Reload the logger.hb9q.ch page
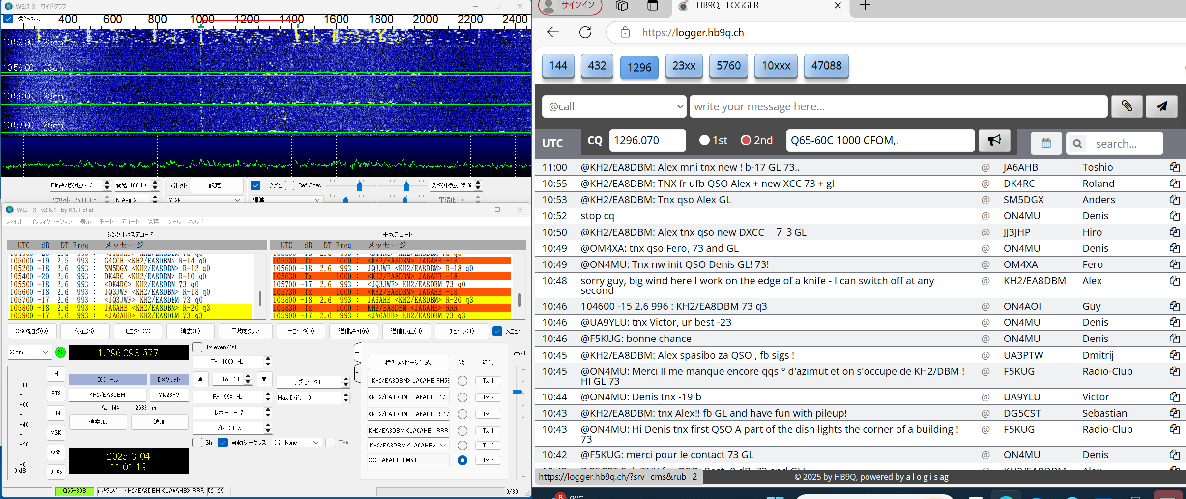The height and width of the screenshot is (499, 1186). [585, 33]
